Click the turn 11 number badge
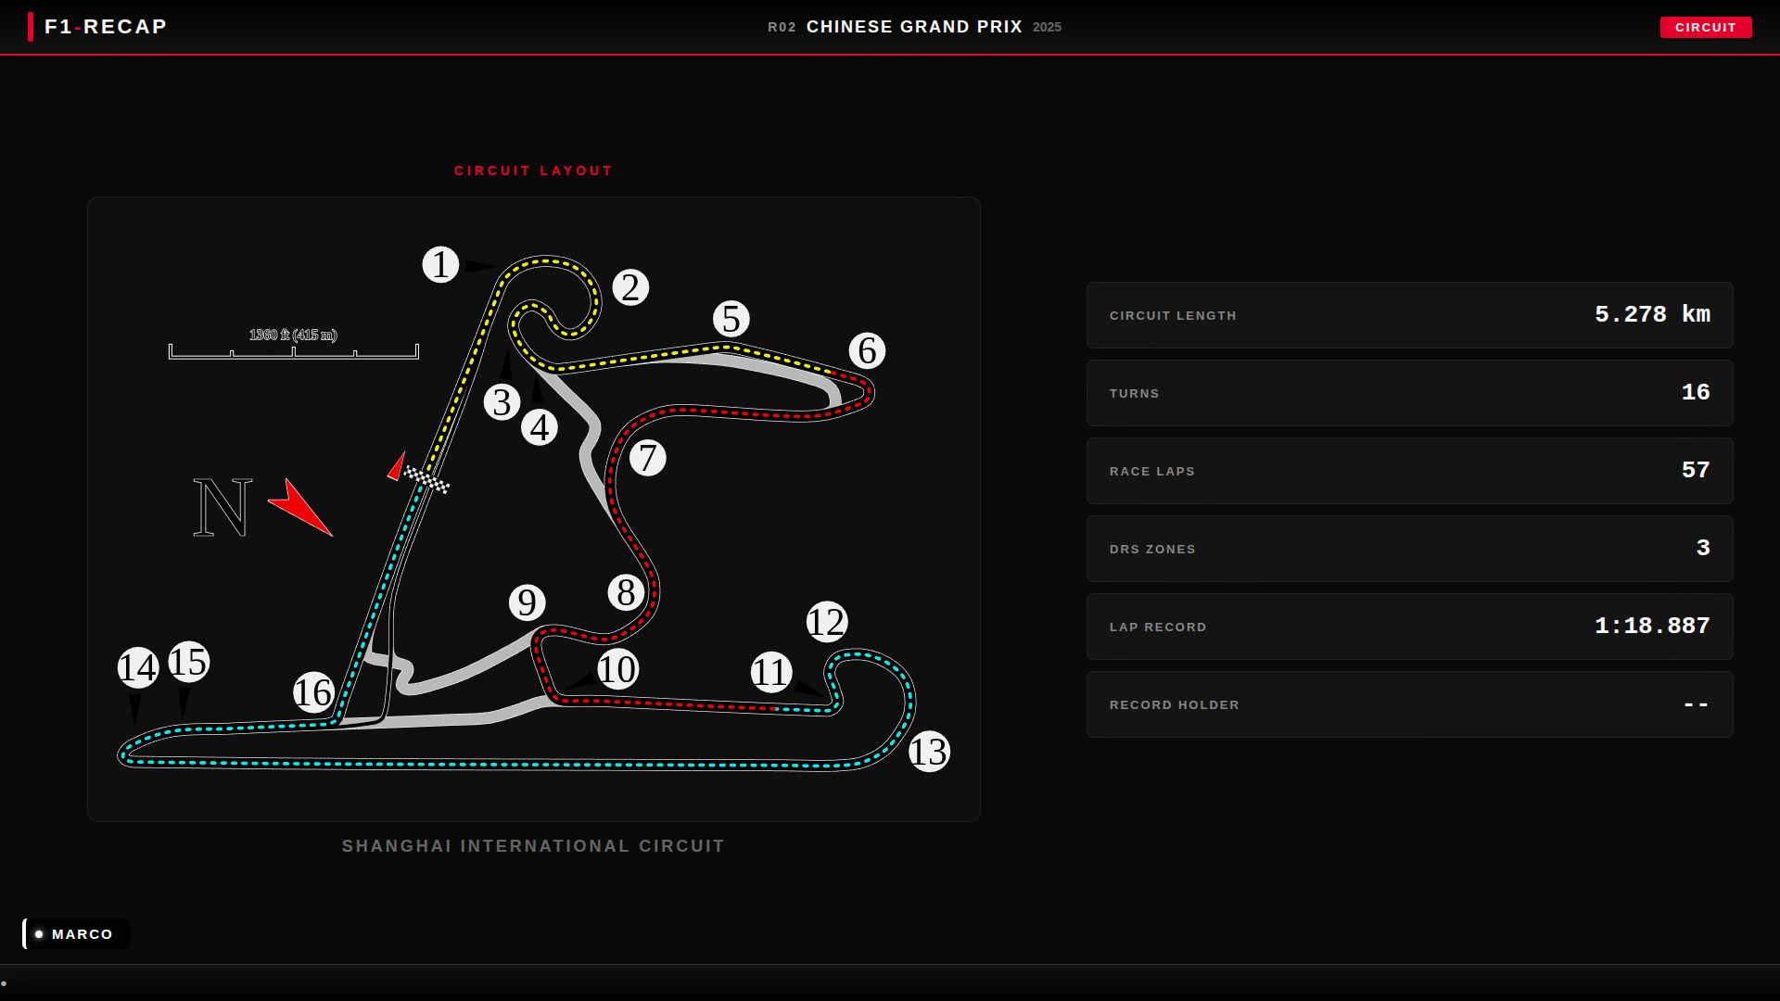Image resolution: width=1780 pixels, height=1001 pixels. (770, 672)
